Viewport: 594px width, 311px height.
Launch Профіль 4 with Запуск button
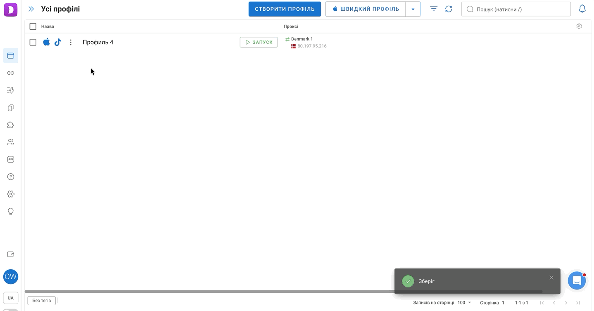pyautogui.click(x=259, y=42)
